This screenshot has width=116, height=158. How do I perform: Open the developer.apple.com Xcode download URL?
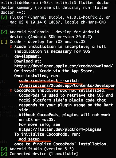(64, 66)
